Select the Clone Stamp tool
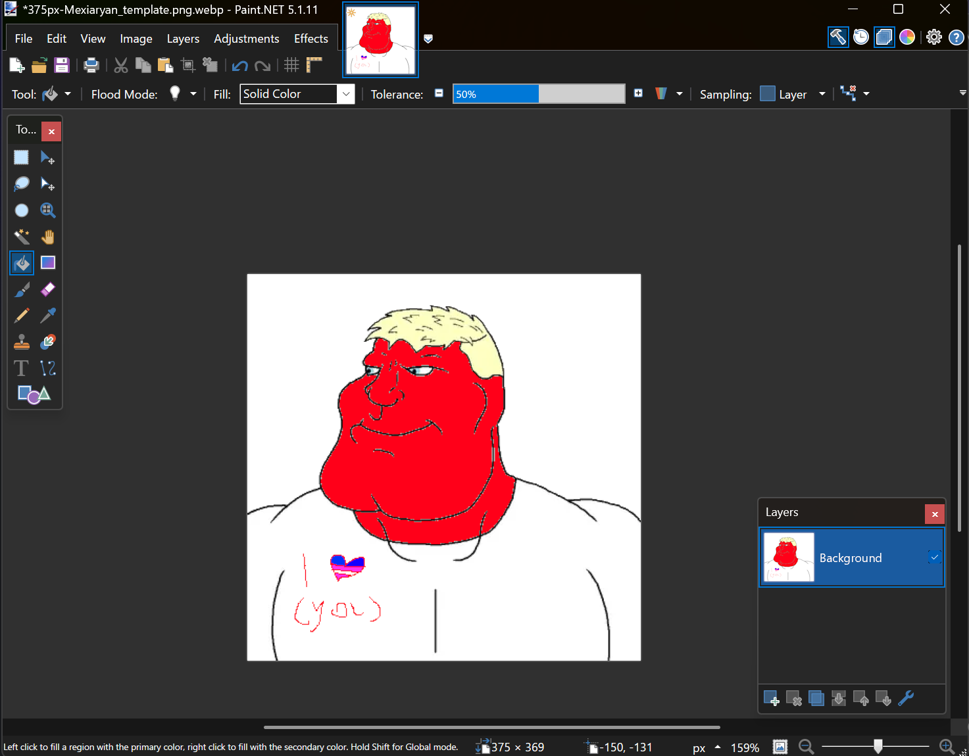 click(x=22, y=342)
